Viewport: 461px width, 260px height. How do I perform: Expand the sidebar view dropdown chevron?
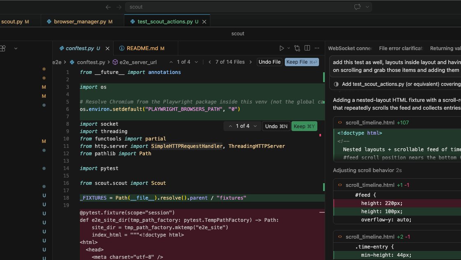tap(16, 48)
